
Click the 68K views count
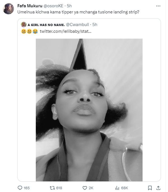[x=125, y=188]
